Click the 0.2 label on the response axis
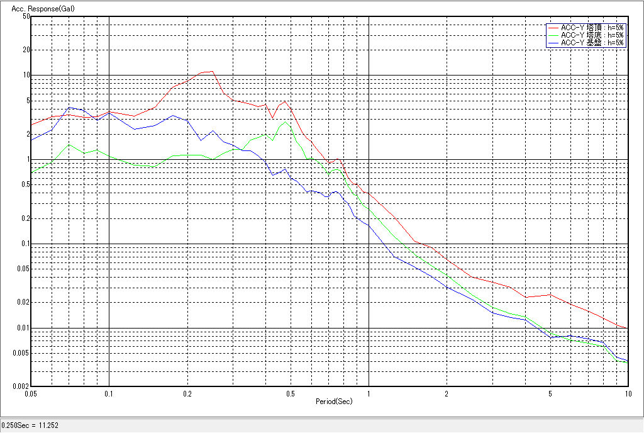Image resolution: width=644 pixels, height=433 pixels. 24,218
